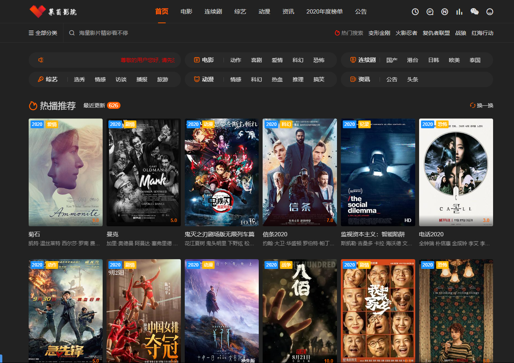The image size is (514, 363).
Task: Select 国产 under 连续剧
Action: tap(392, 60)
